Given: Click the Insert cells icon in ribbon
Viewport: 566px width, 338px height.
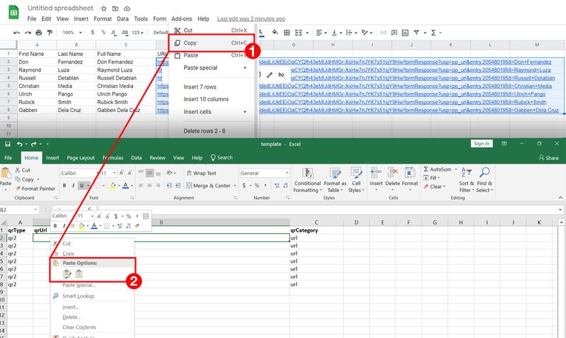Looking at the screenshot, I should click(x=376, y=177).
